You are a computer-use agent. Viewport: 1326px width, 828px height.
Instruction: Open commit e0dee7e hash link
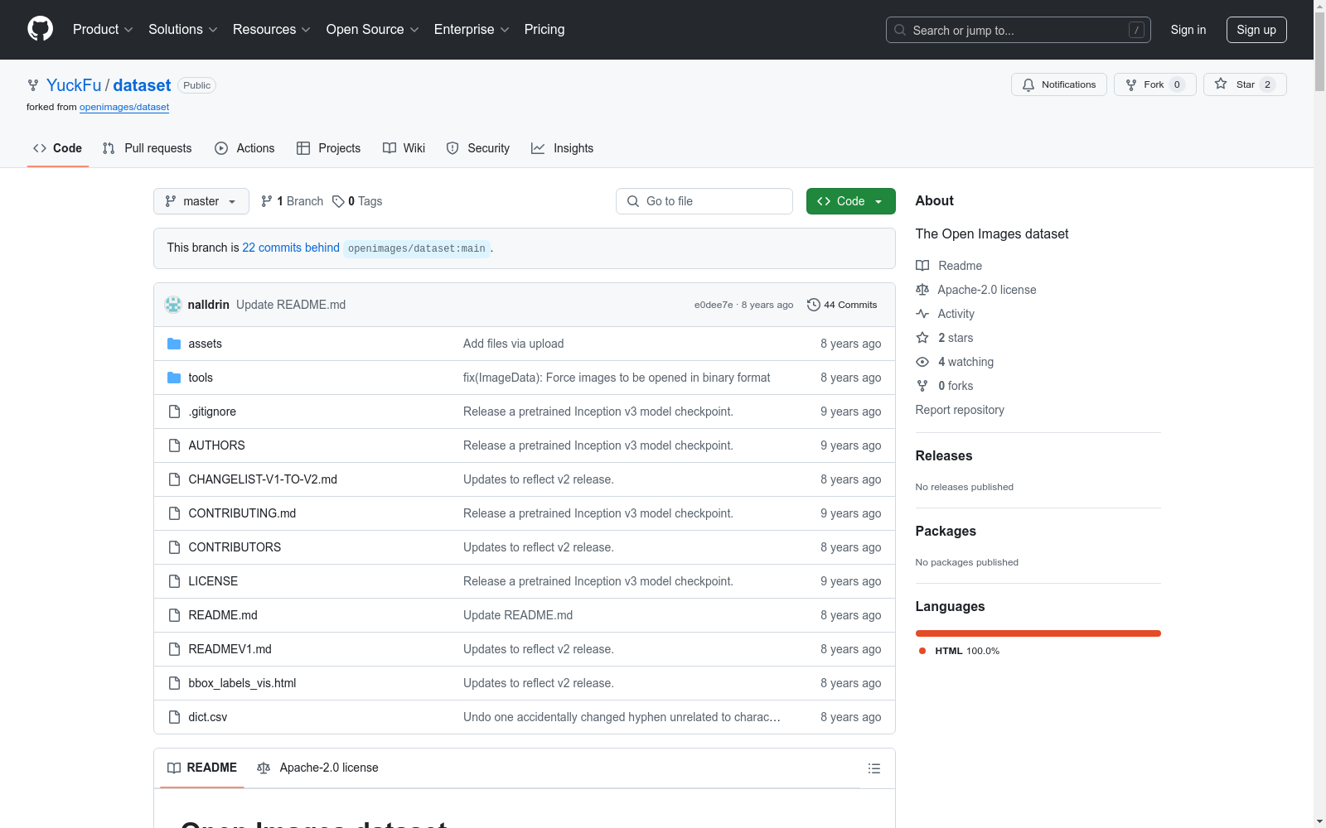(x=714, y=305)
